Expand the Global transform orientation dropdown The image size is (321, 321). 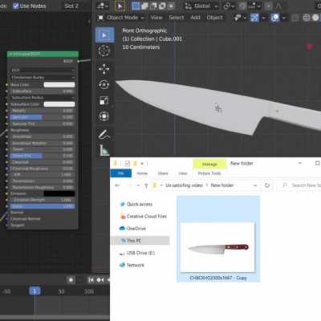point(201,6)
